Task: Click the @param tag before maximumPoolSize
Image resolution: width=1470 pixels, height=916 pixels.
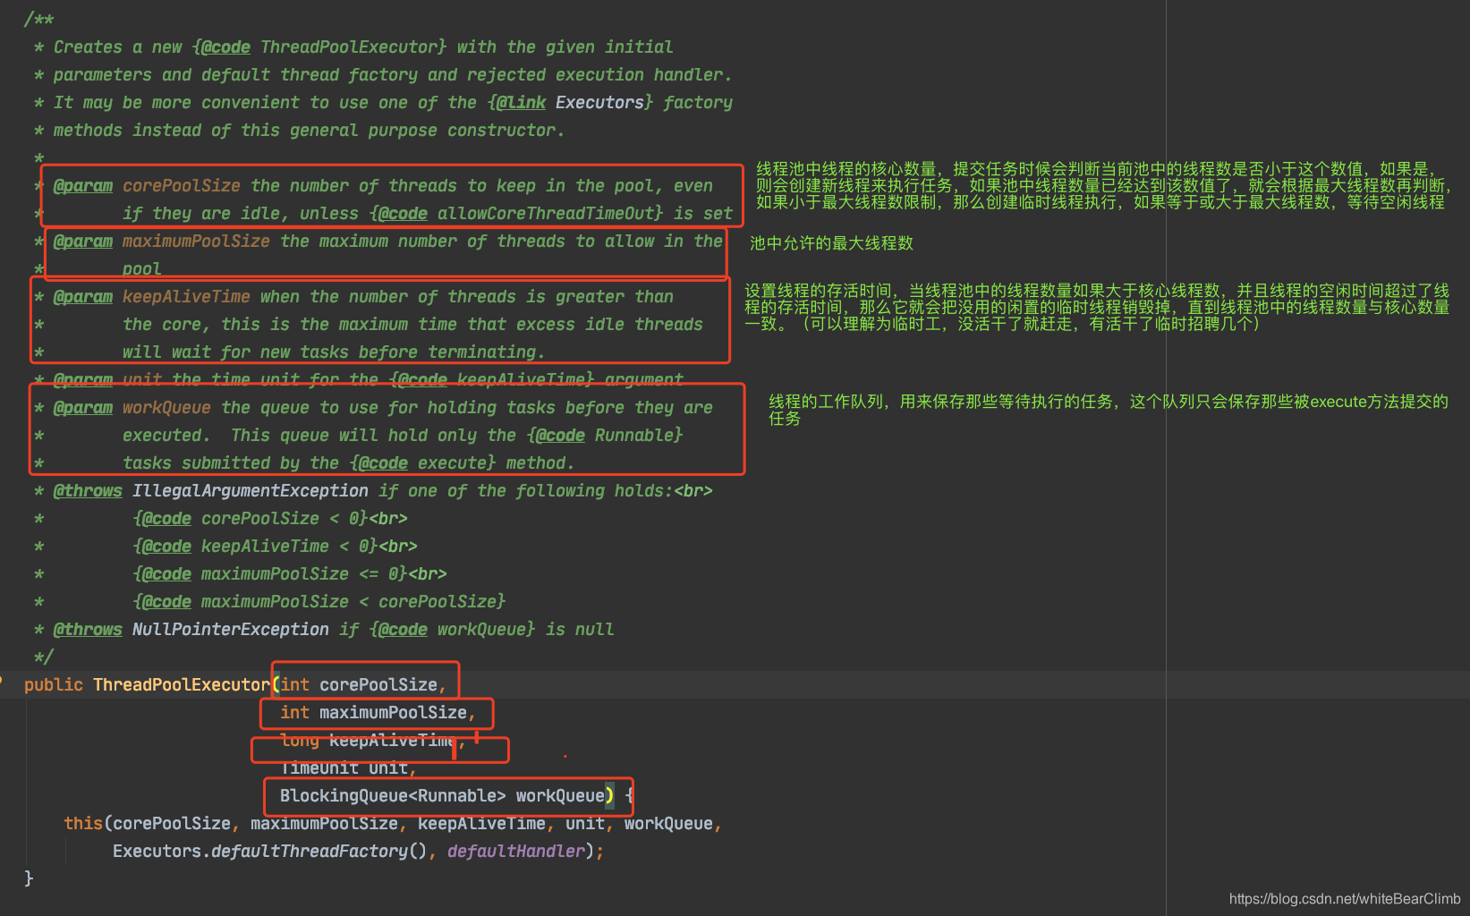Action: tap(83, 241)
